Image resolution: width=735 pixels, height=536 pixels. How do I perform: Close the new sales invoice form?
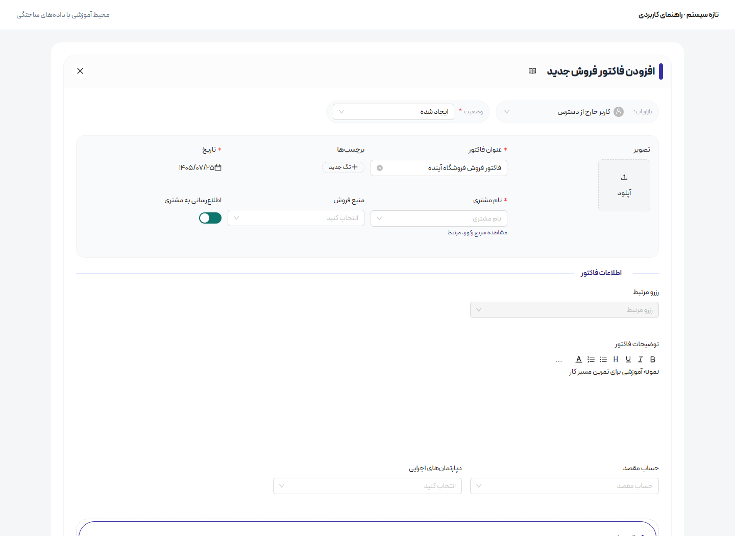pyautogui.click(x=80, y=71)
